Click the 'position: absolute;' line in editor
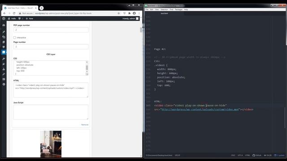Screen dimensions: 287x161 point(171,77)
